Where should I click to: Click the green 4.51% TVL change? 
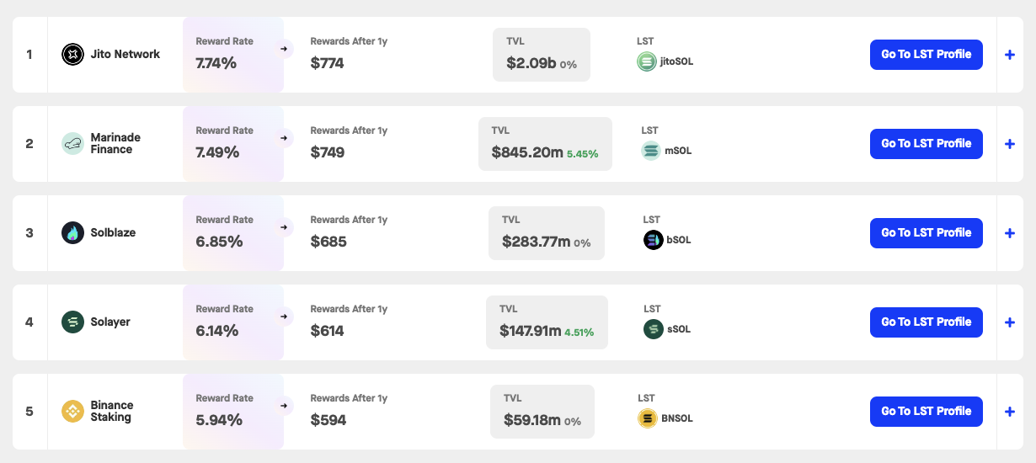click(x=579, y=333)
